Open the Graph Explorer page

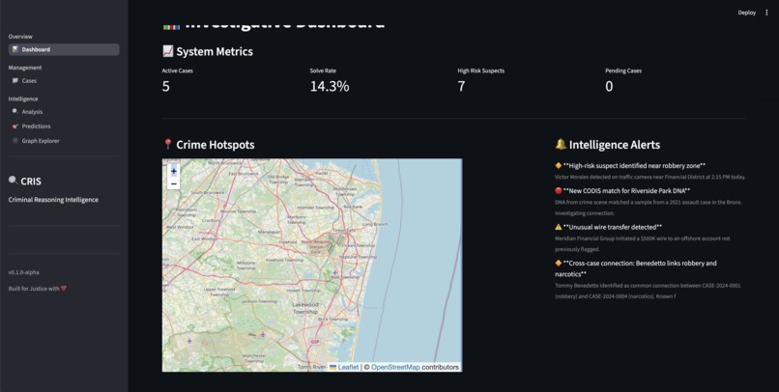point(64,141)
